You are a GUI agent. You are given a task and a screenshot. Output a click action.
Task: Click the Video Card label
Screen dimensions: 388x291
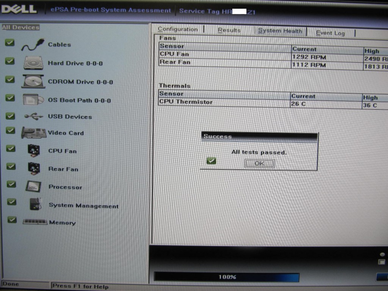66,133
